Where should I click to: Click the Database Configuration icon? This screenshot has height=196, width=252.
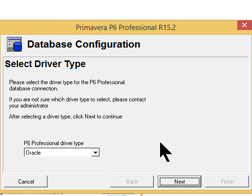click(14, 44)
